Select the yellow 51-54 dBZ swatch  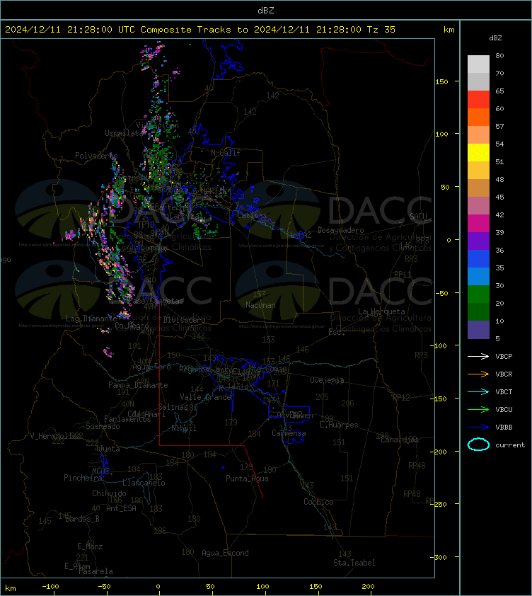[x=478, y=152]
